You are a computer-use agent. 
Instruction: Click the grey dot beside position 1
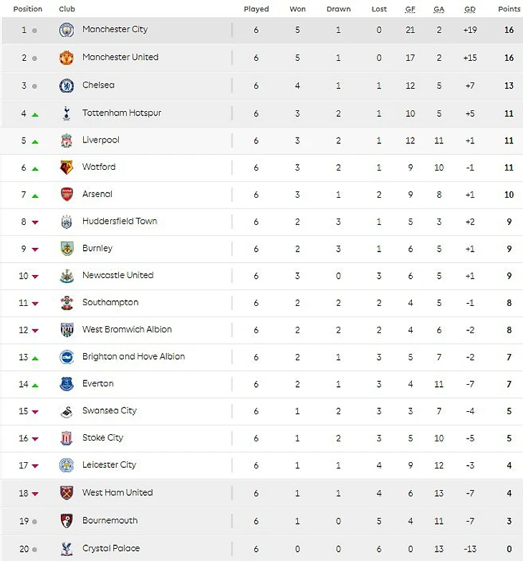[34, 30]
